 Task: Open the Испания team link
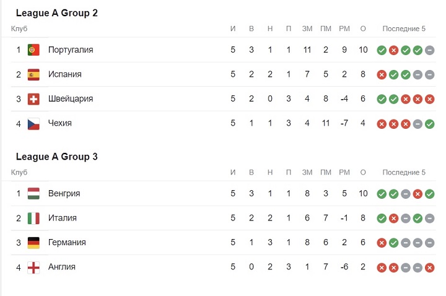pyautogui.click(x=65, y=74)
